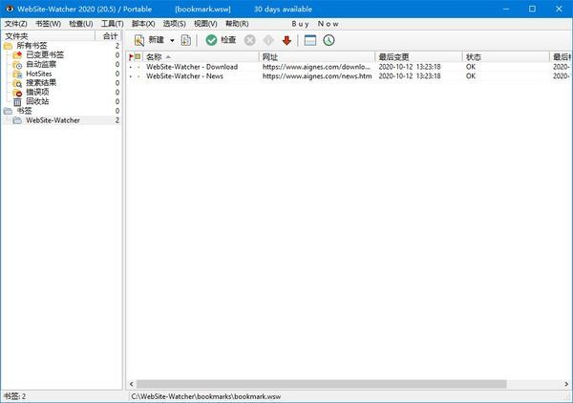The image size is (573, 403).
Task: Click the Buy Now link
Action: pyautogui.click(x=315, y=24)
